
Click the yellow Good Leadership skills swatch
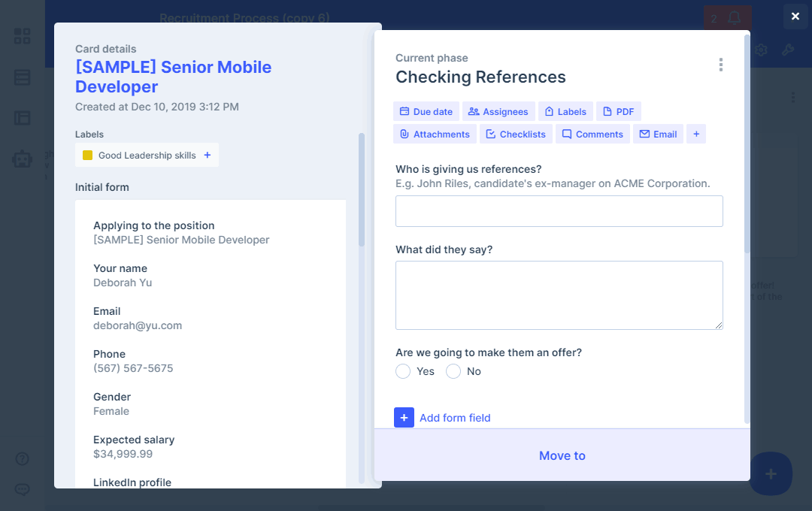(87, 156)
